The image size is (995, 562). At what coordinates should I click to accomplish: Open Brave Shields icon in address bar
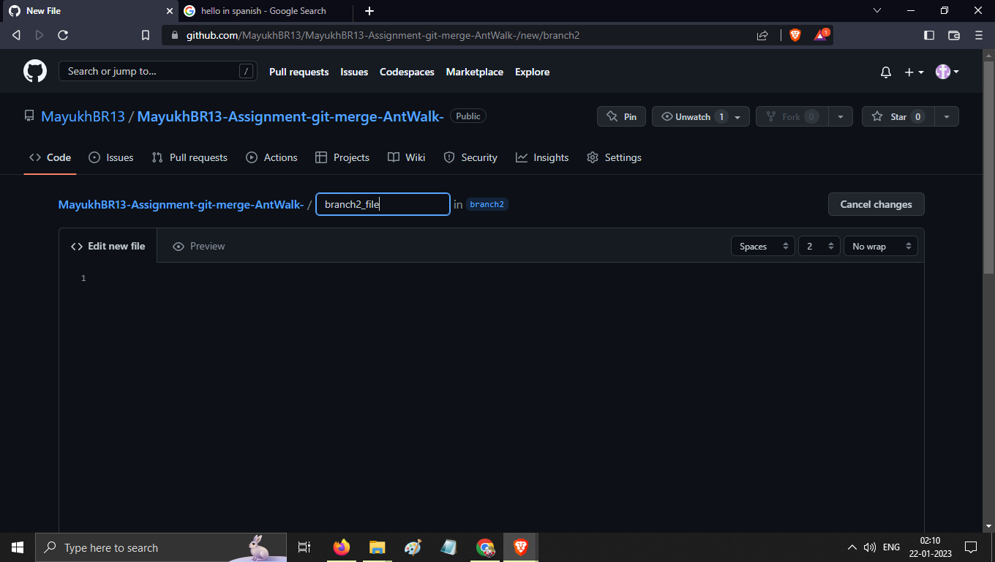tap(795, 34)
